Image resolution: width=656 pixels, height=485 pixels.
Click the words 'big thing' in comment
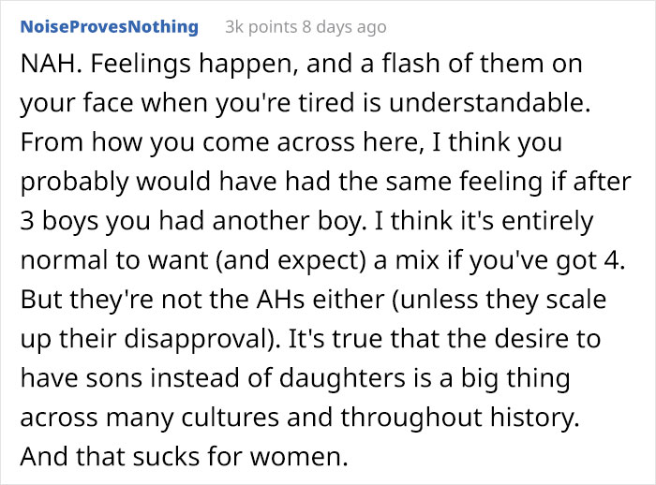click(515, 378)
